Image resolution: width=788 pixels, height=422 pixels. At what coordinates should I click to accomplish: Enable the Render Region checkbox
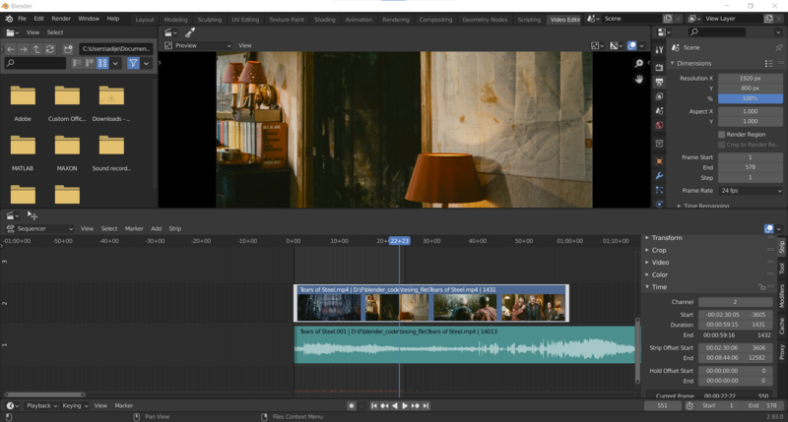tap(722, 134)
